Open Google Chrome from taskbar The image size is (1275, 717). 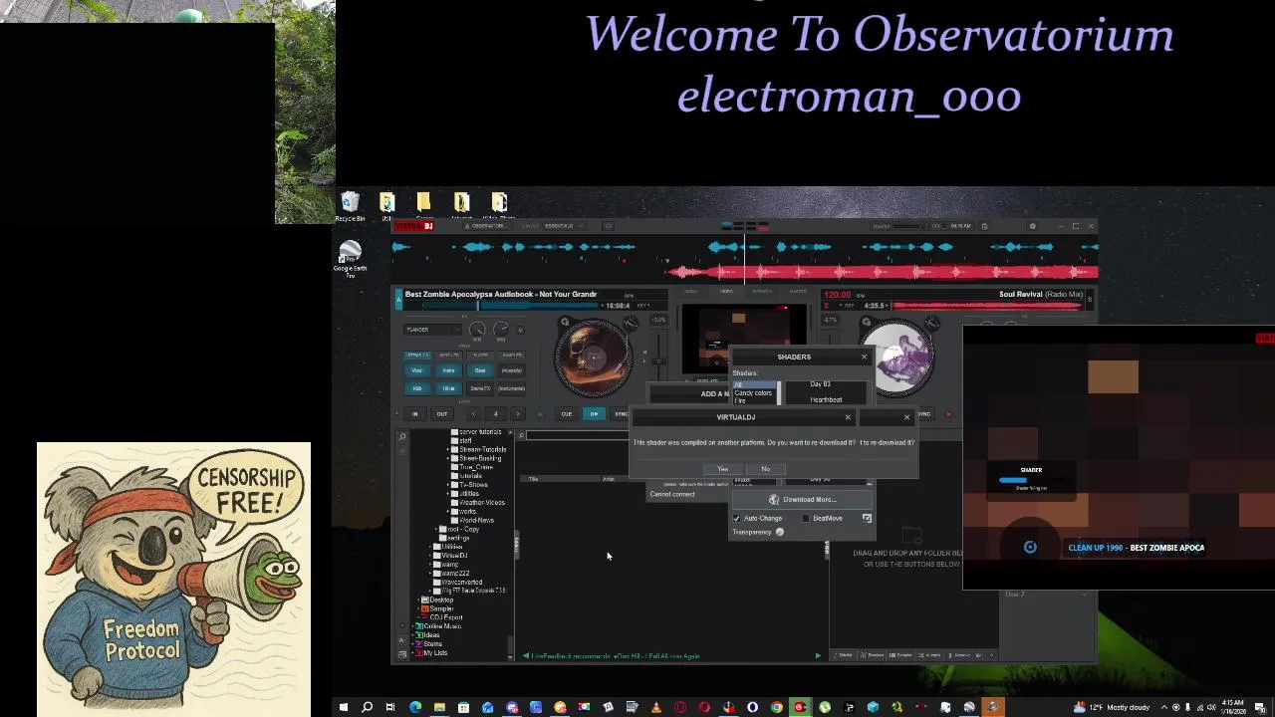[777, 708]
